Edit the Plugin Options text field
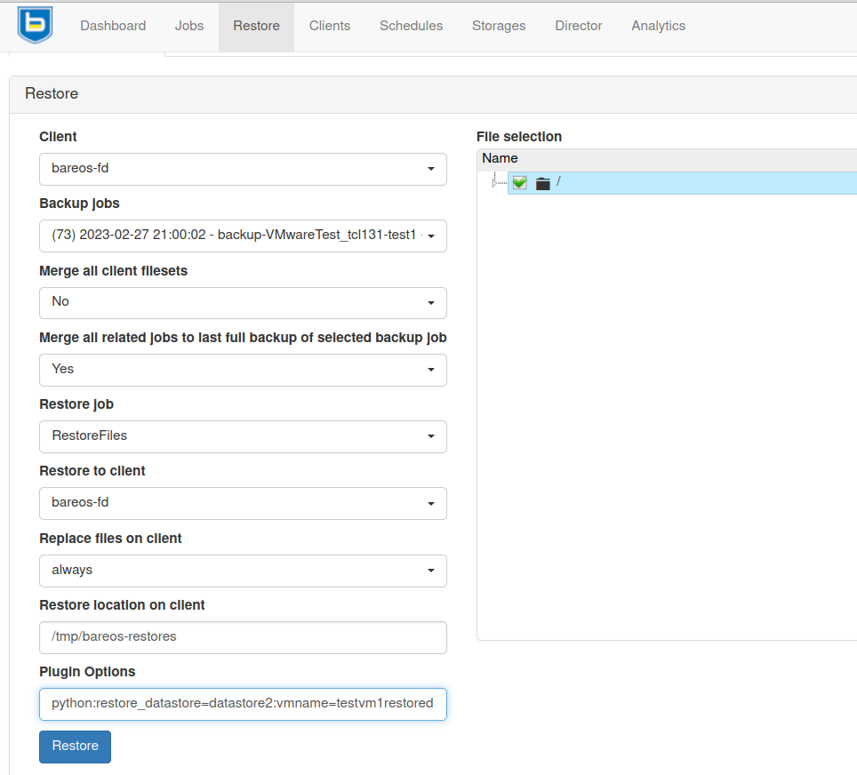 click(243, 704)
